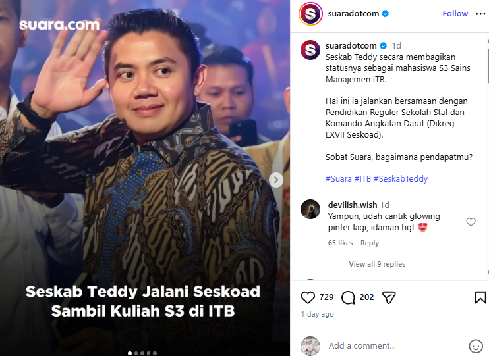Screen dimensions: 489x356
Task: Expand View all 9 replies
Action: coord(377,264)
